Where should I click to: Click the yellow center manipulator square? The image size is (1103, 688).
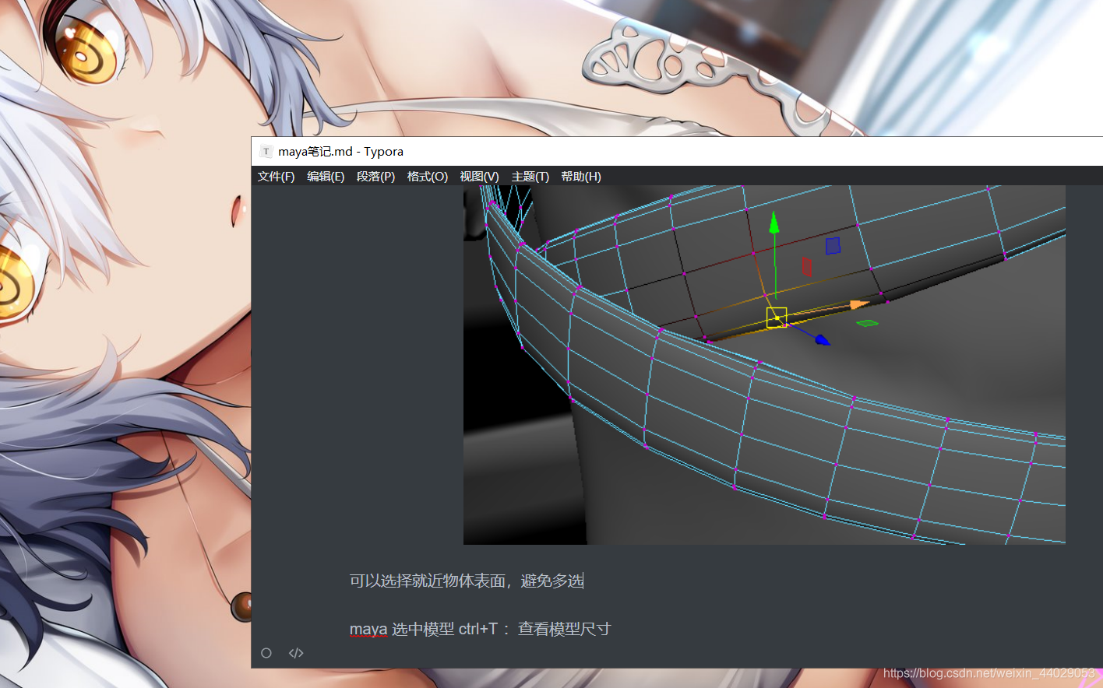pyautogui.click(x=777, y=318)
